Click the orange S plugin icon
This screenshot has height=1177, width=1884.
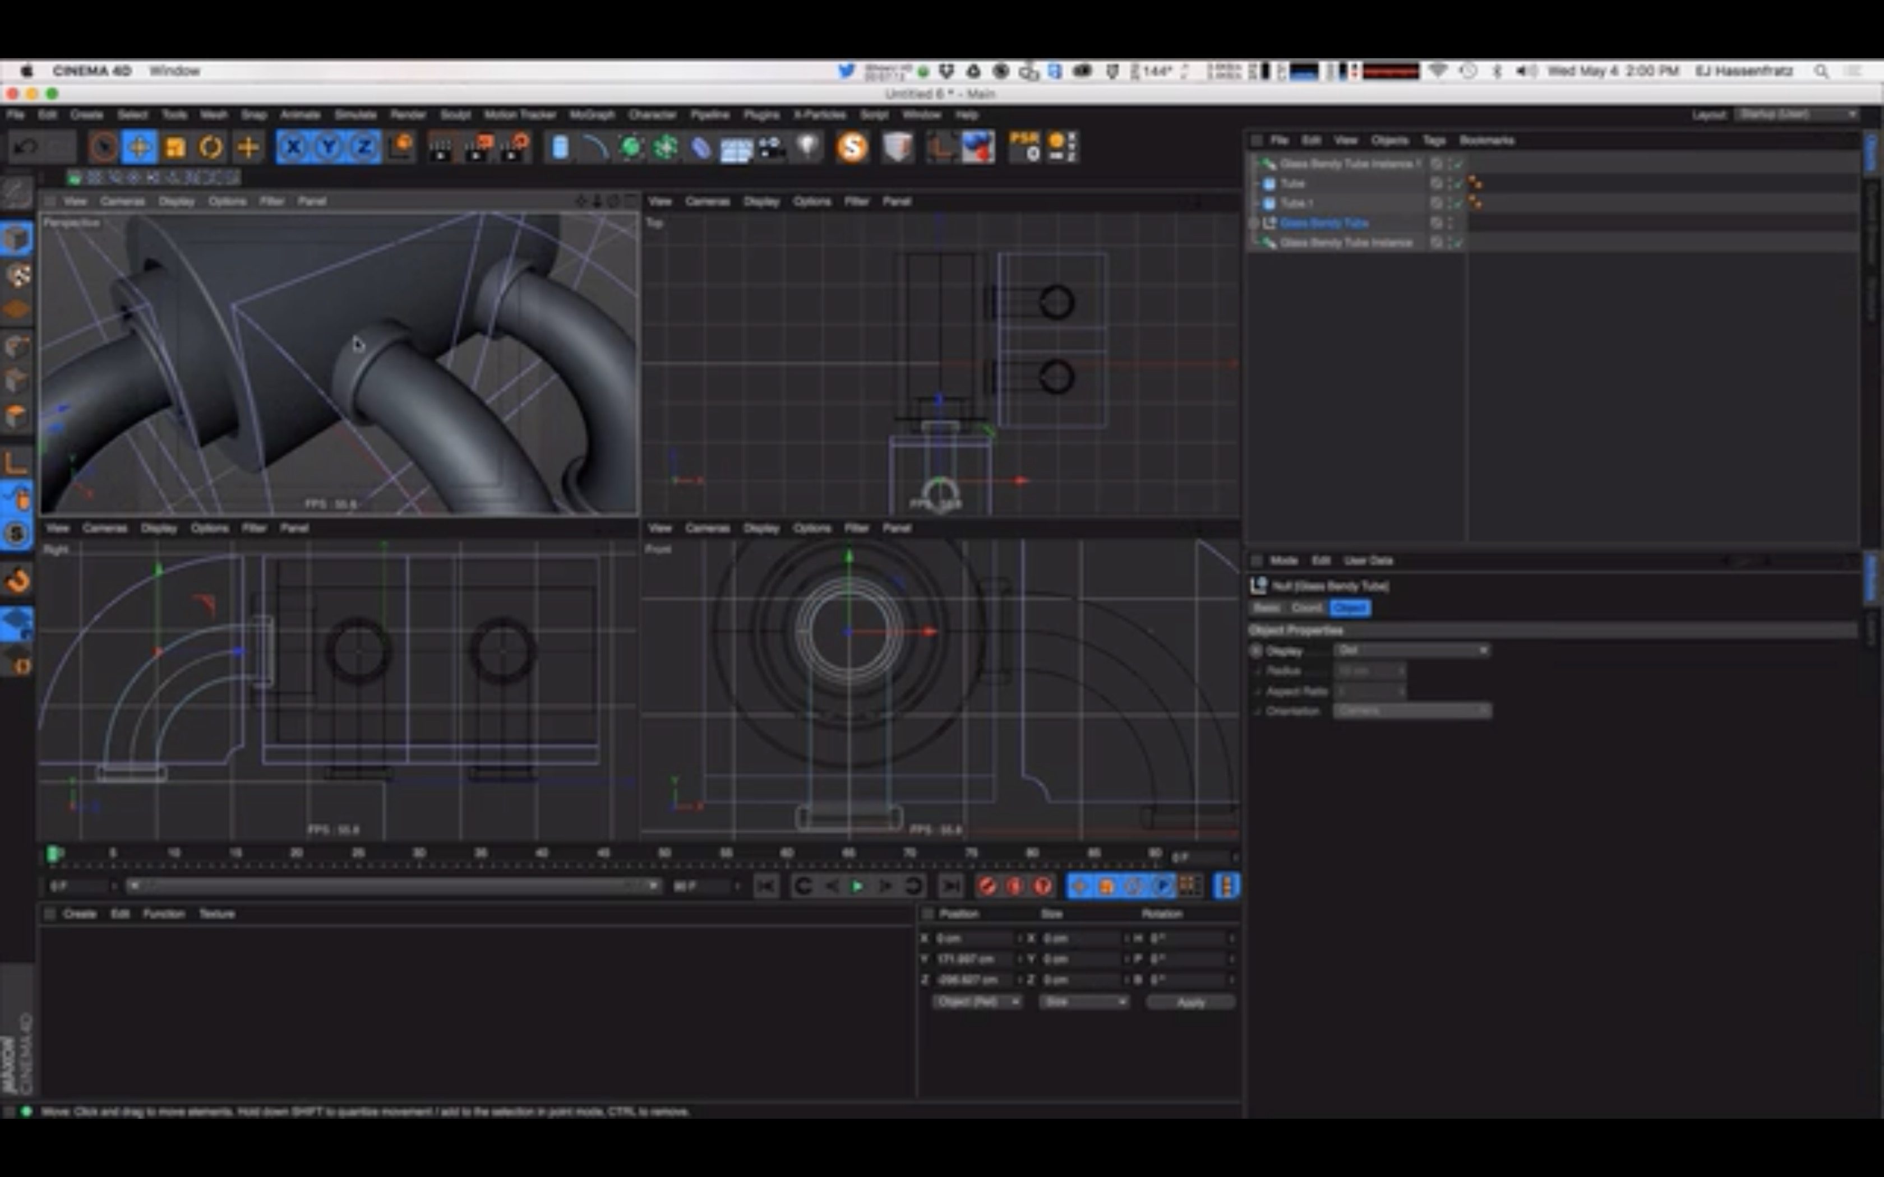tap(852, 147)
